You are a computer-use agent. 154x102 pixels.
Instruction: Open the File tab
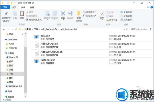point(5,7)
